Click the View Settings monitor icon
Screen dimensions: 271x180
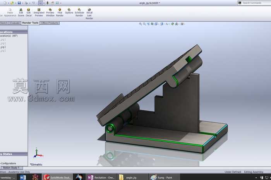tap(182, 24)
